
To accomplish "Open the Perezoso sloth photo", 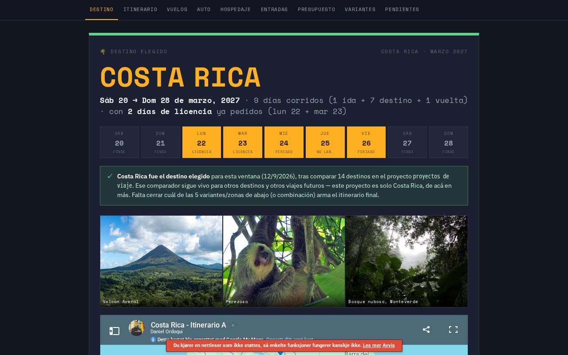I will coord(284,261).
